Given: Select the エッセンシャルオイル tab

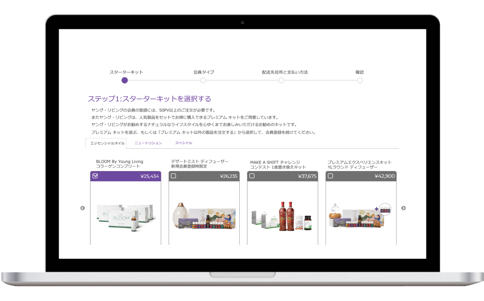Looking at the screenshot, I should [x=106, y=143].
